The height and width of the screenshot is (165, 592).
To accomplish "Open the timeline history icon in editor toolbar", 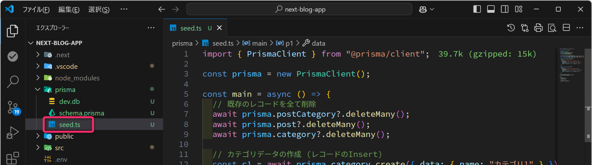I will pos(511,28).
